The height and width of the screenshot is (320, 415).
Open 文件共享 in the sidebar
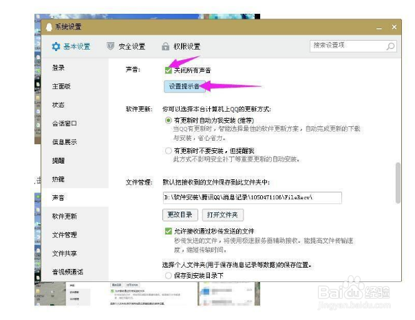tap(65, 253)
